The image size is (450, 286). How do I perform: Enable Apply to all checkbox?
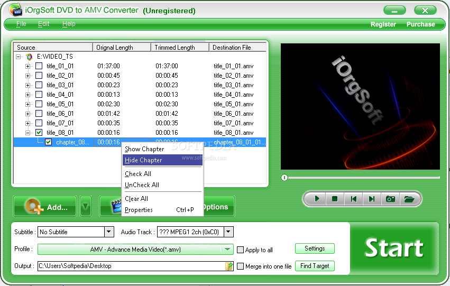point(240,250)
